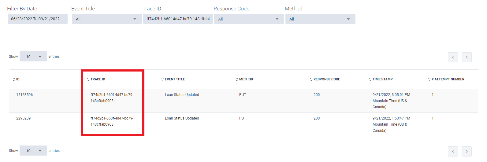This screenshot has width=487, height=162.
Task: Sort by Attempt Number column icon
Action: coord(429,79)
